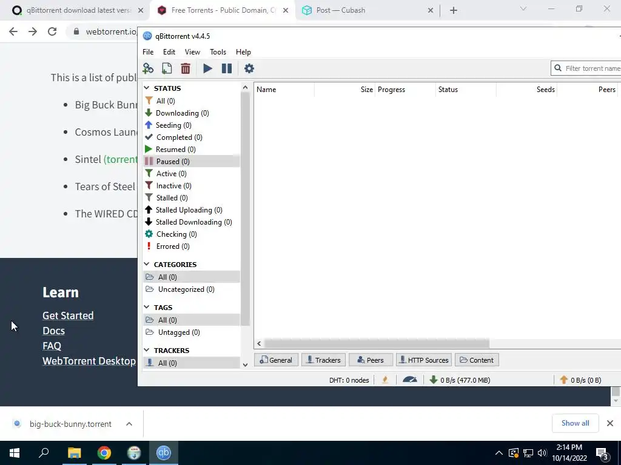
Task: Open the FAQ link on webtorrent page
Action: click(x=52, y=346)
